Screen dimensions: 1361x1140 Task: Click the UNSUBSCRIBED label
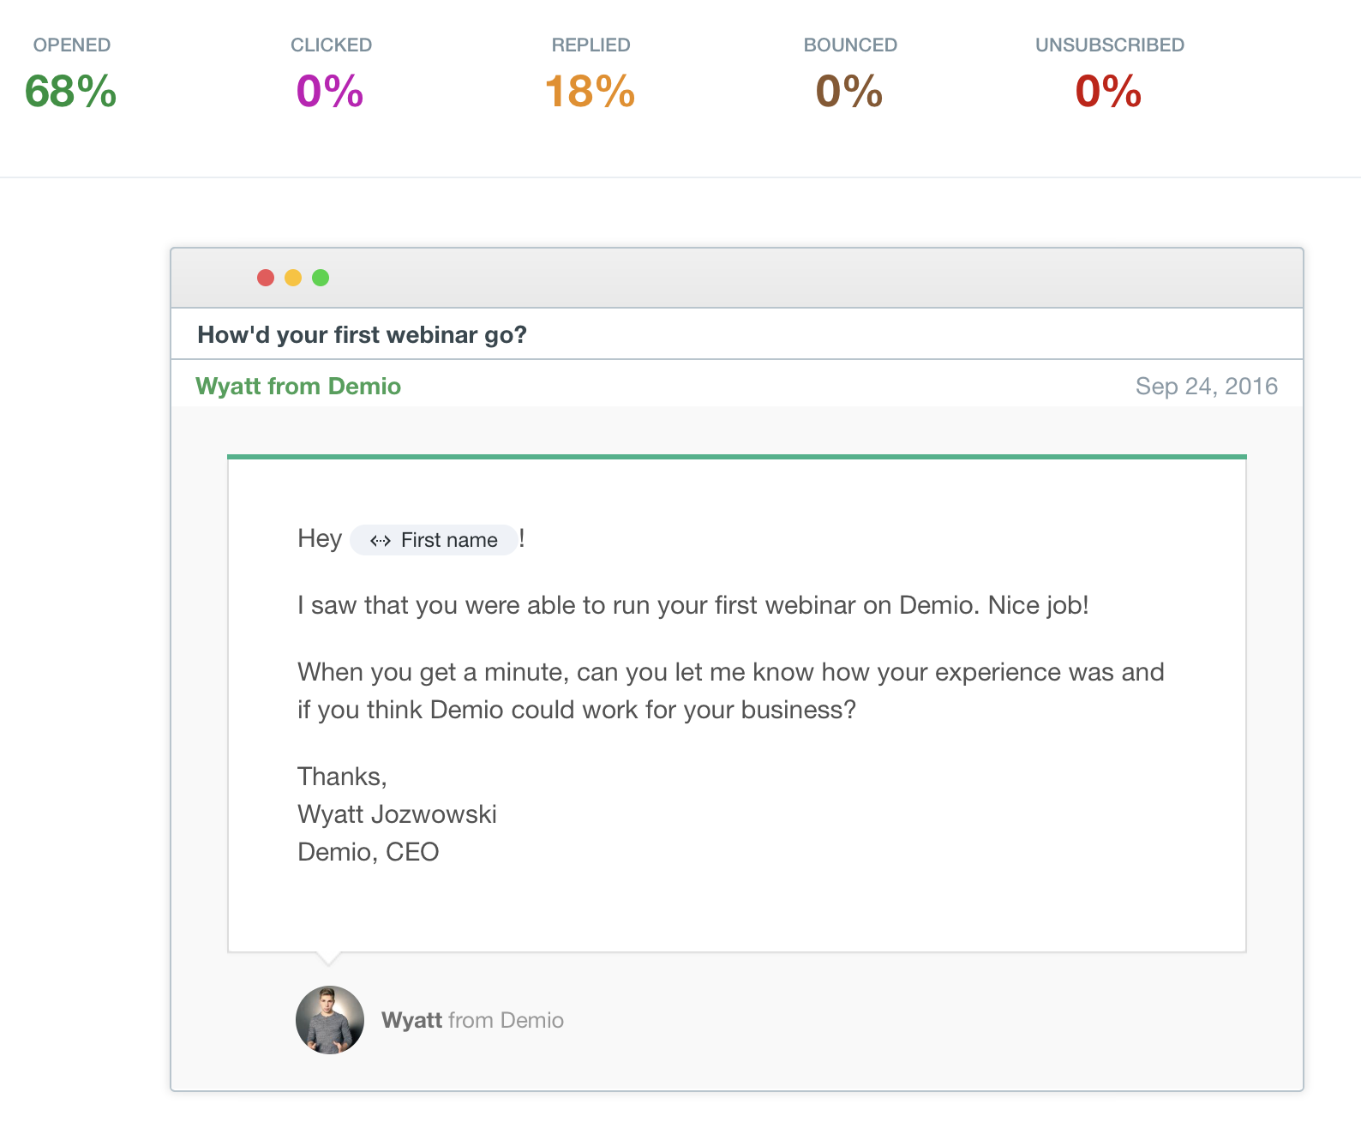1110,45
